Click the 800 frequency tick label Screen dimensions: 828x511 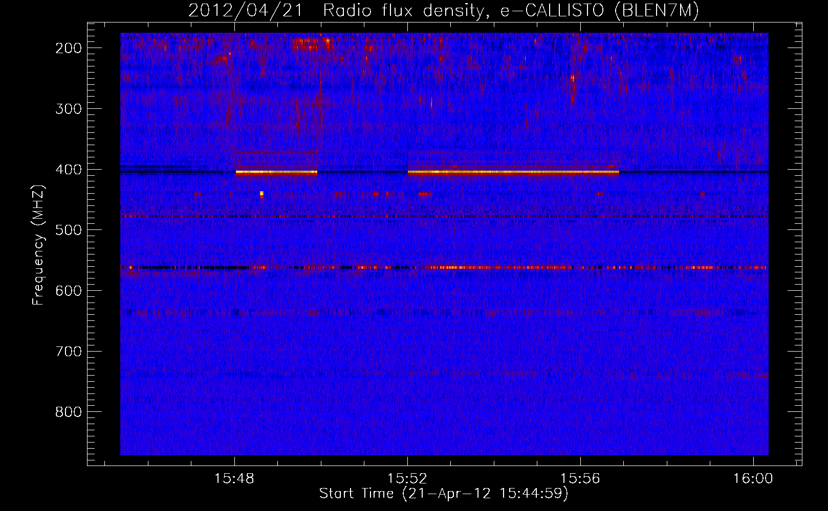68,412
